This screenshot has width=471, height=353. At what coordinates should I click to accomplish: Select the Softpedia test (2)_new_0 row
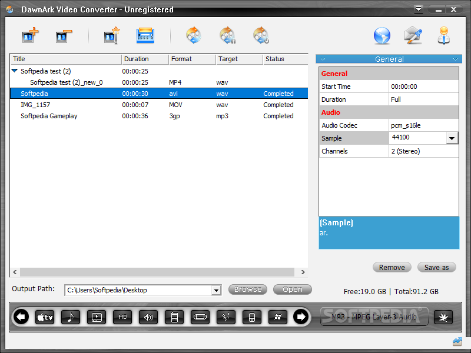click(159, 82)
